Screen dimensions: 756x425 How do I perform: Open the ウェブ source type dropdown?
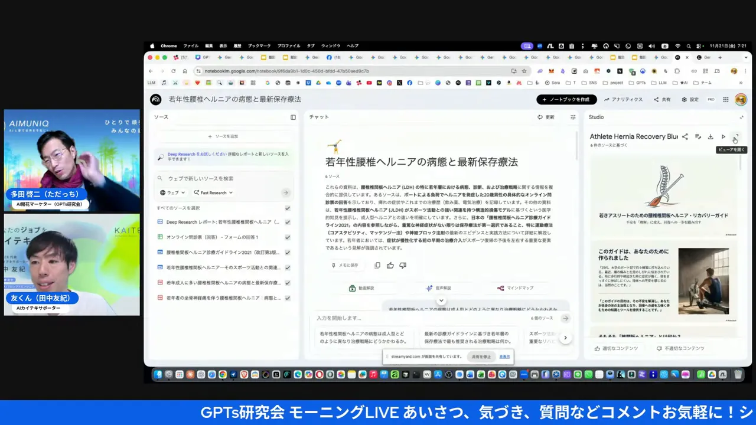pos(172,192)
